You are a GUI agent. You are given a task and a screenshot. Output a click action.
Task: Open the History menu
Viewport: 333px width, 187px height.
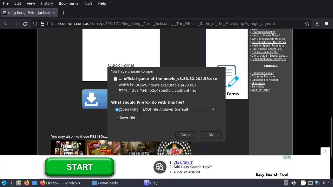tap(47, 3)
